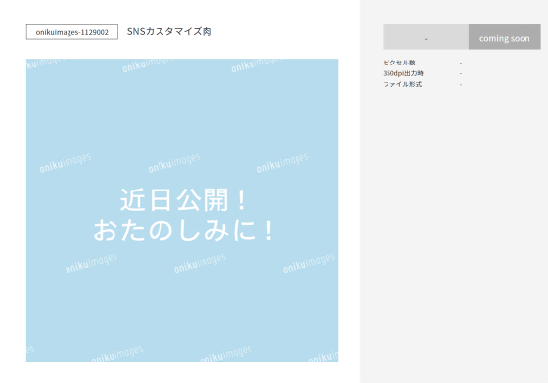
Task: Click the watermark at the preview's top right
Action: (x=256, y=65)
